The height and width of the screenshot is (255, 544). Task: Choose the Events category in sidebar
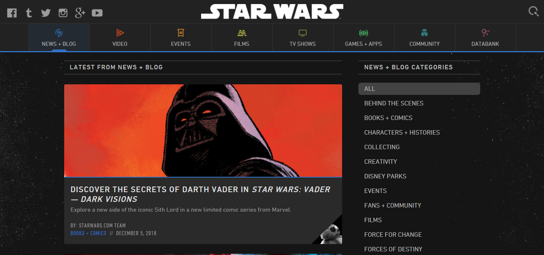click(x=375, y=191)
